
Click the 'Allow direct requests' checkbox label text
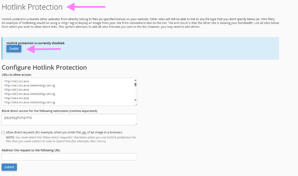click(x=64, y=132)
